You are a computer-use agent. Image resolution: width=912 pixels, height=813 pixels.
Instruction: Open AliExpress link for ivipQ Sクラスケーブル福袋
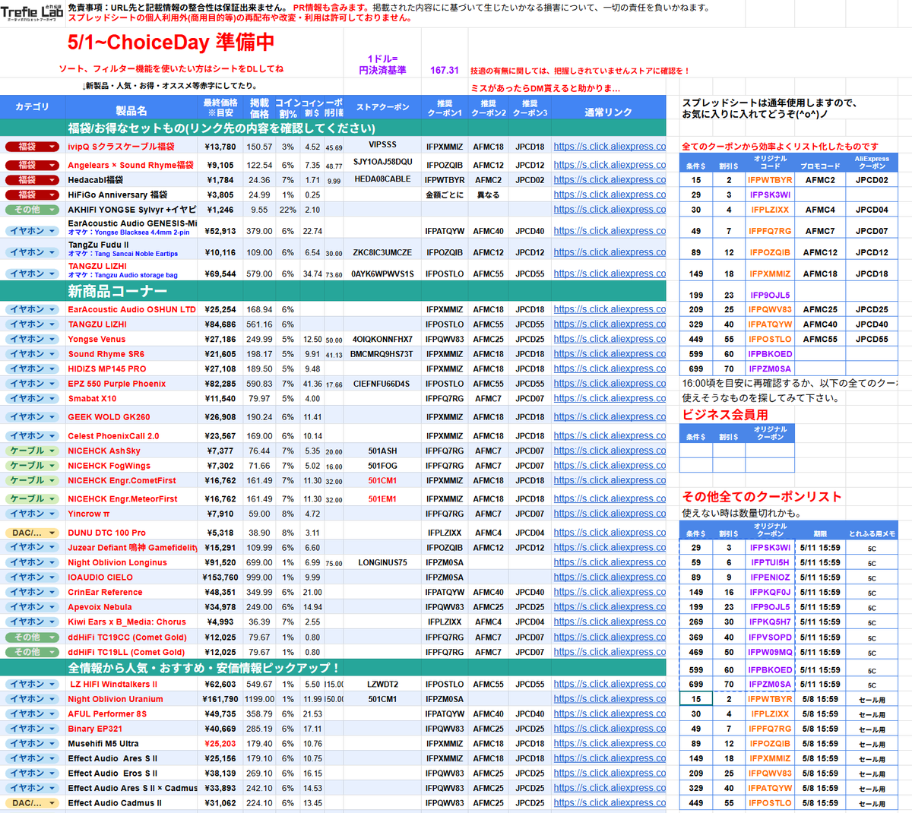click(x=610, y=147)
